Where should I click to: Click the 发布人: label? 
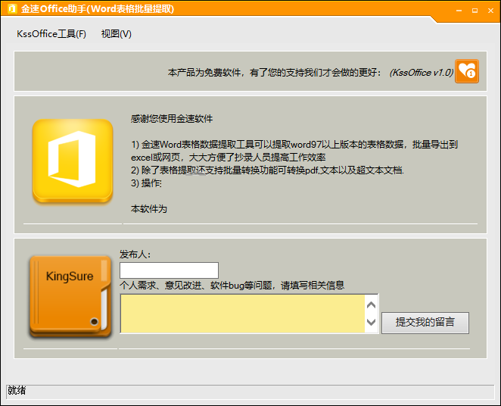(x=135, y=255)
